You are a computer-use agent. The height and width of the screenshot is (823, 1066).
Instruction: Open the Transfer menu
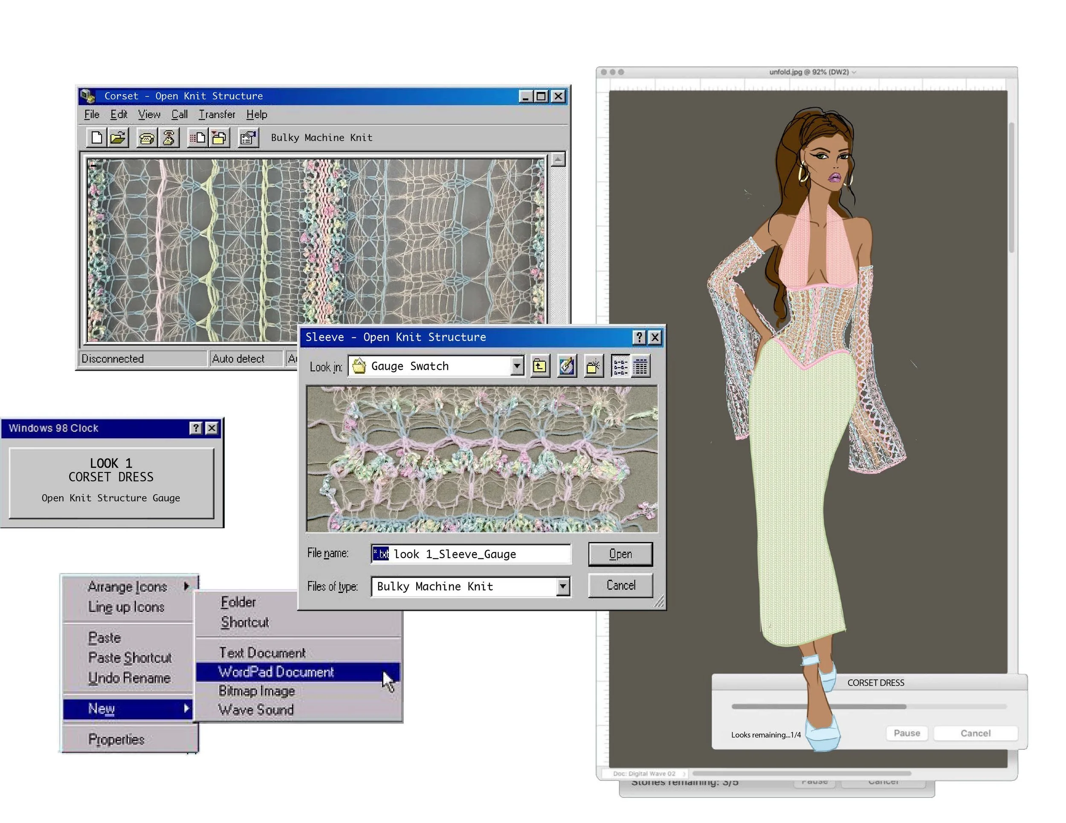tap(217, 115)
